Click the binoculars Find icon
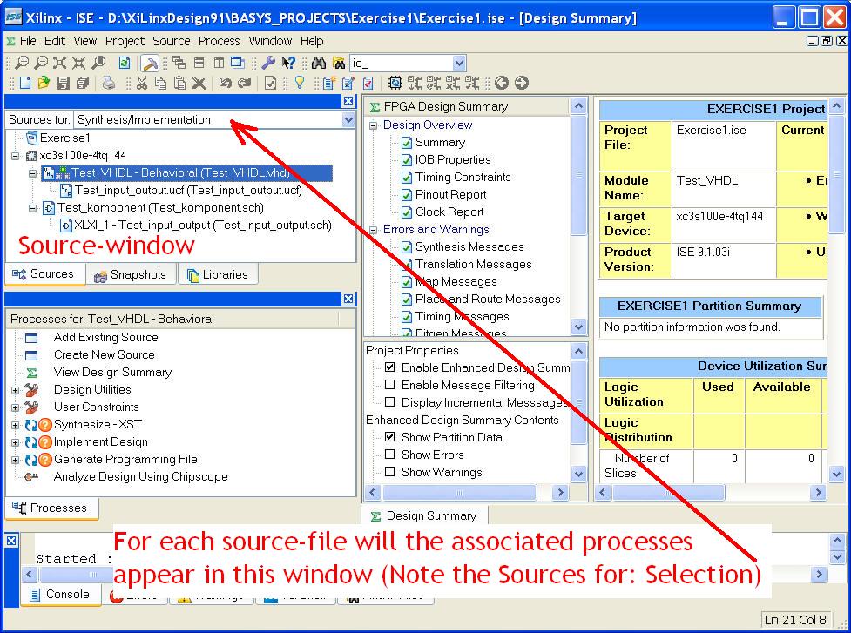The height and width of the screenshot is (633, 851). coord(319,63)
